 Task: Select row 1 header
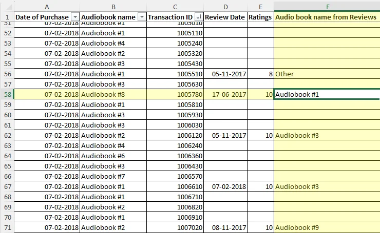pos(7,17)
